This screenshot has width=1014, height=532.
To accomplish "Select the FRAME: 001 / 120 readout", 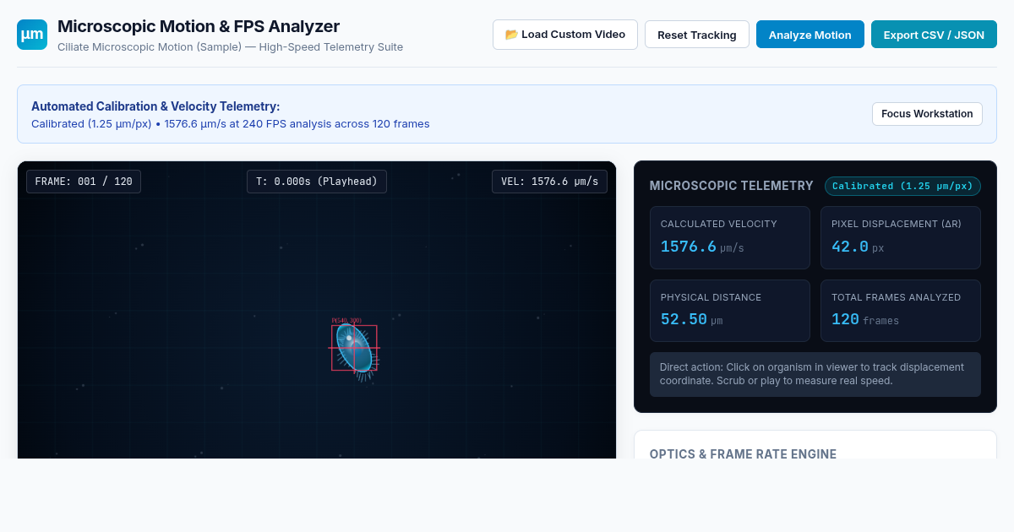I will [84, 182].
